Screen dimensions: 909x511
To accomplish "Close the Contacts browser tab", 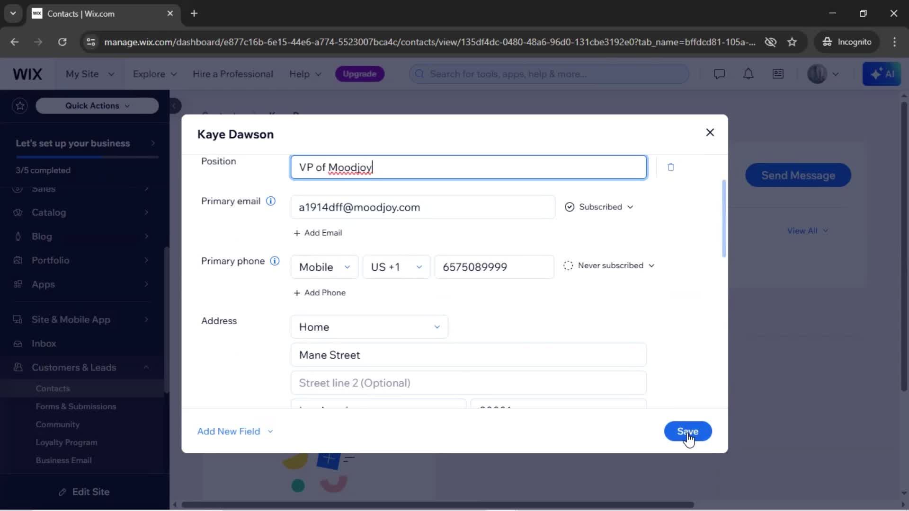I will pyautogui.click(x=170, y=14).
